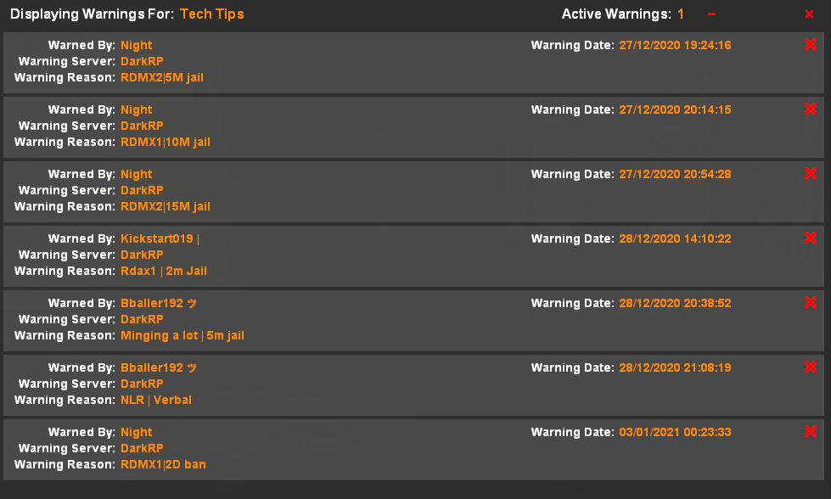This screenshot has height=499, width=831.
Task: Click DarkRP server in the 2D ban warning
Action: (x=142, y=448)
